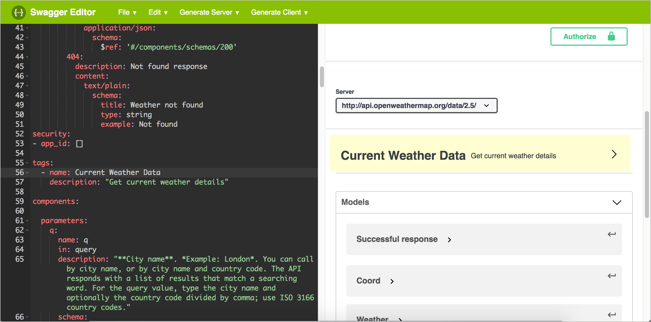The width and height of the screenshot is (651, 322).
Task: Click the File menu icon
Action: [127, 12]
